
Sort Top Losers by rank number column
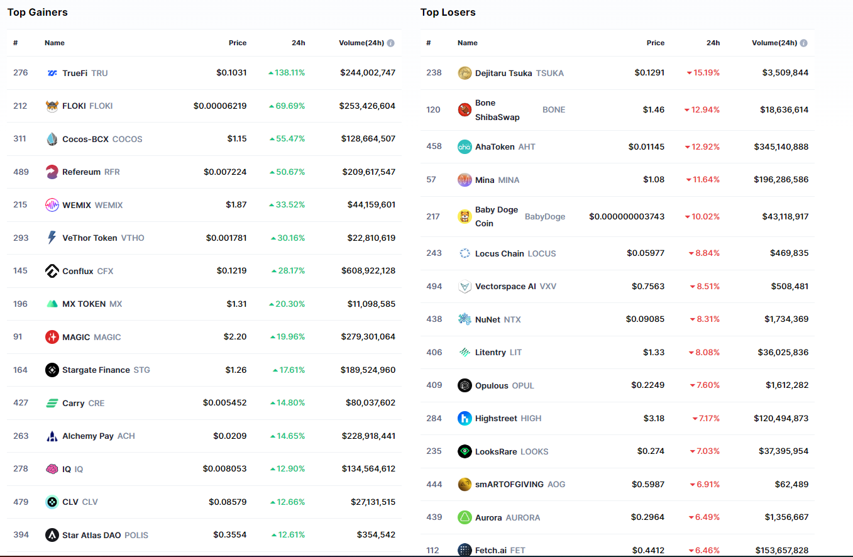(429, 43)
